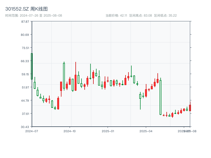The image size is (211, 158).
Task: Click the 区间高点: 83.08 label
Action: 141,16
